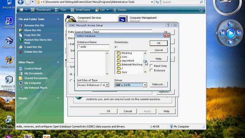Switch to Details view
The height and width of the screenshot is (138, 245).
point(120,10)
